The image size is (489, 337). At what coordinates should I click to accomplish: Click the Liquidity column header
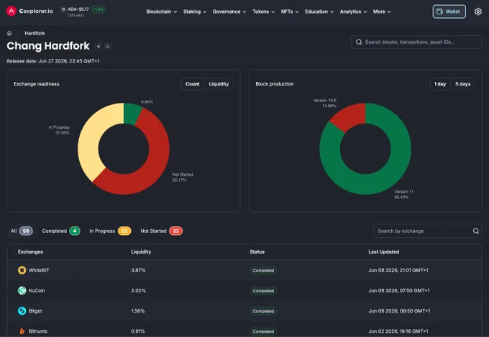click(x=141, y=251)
